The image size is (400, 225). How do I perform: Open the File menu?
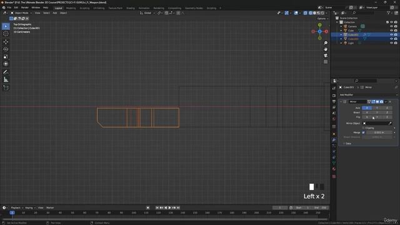9,7
